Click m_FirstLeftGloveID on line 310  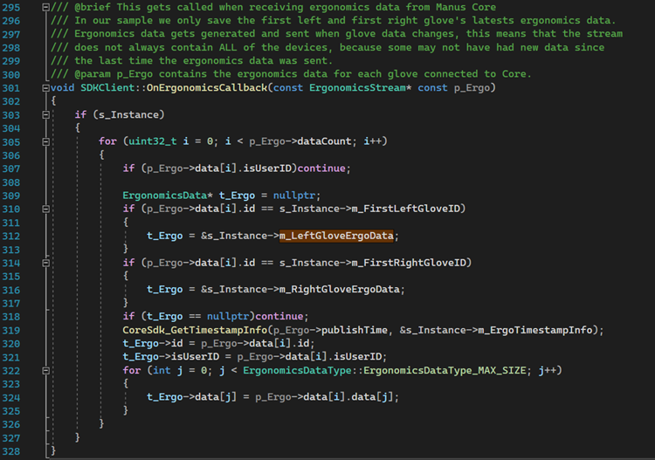click(405, 209)
